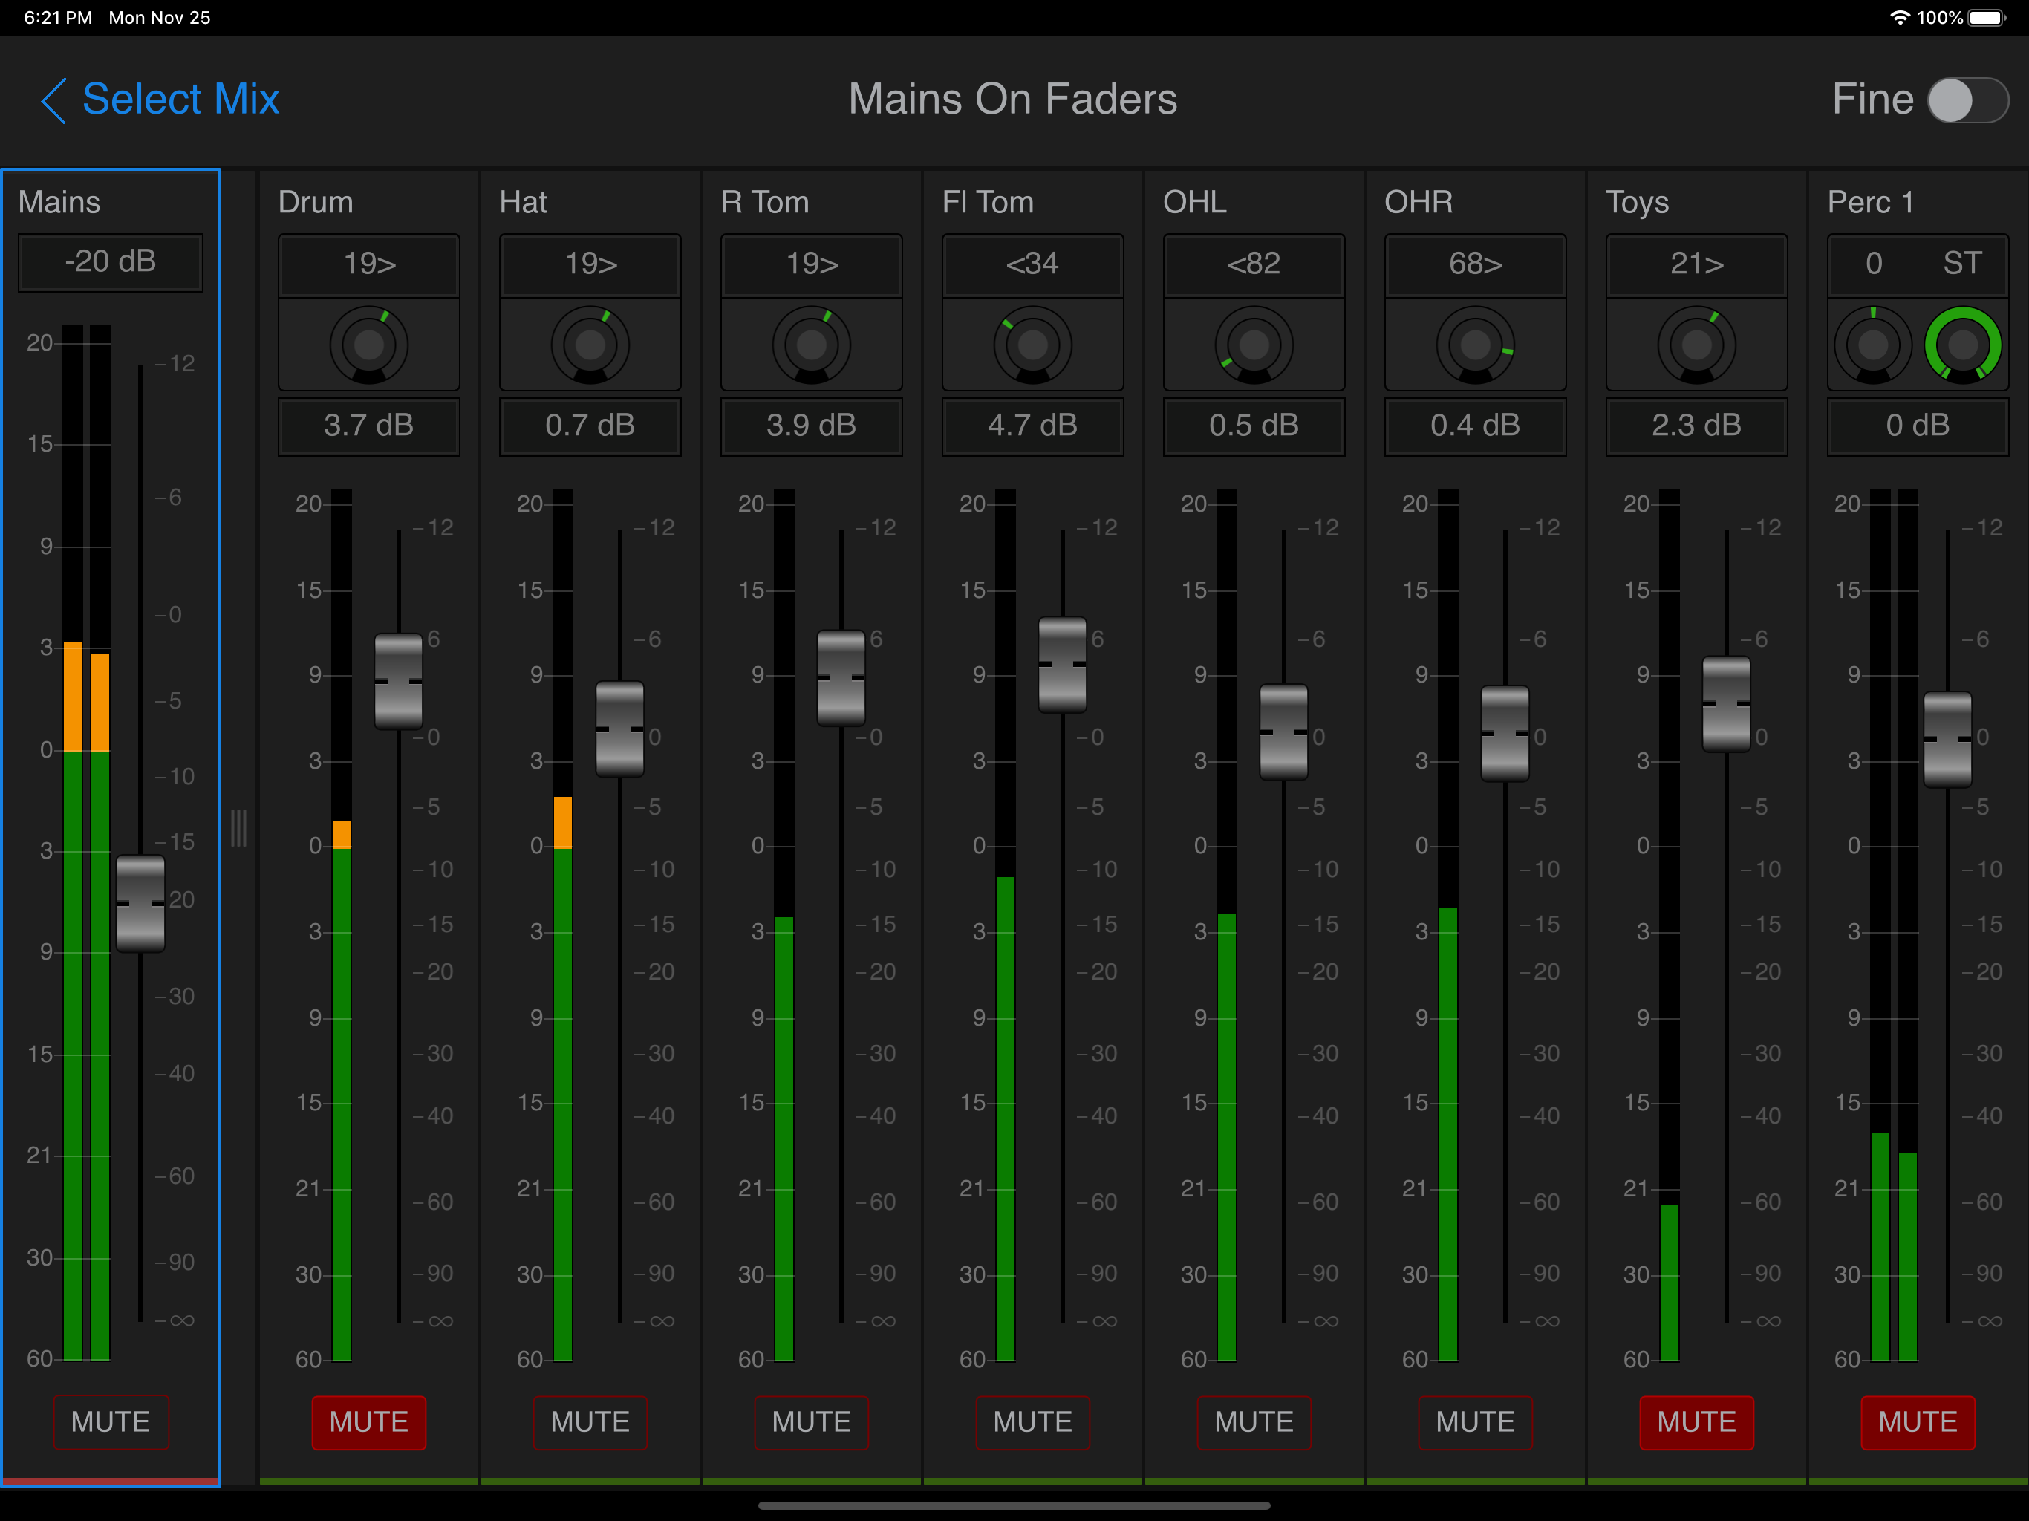Image resolution: width=2029 pixels, height=1521 pixels.
Task: Select the Perc 1 pan value 0
Action: [x=1874, y=264]
